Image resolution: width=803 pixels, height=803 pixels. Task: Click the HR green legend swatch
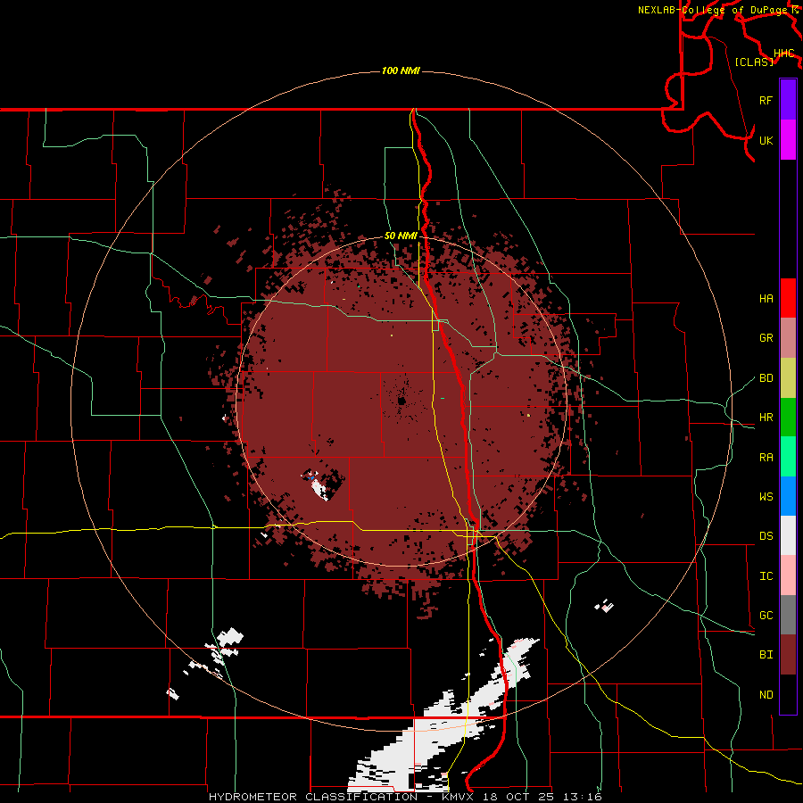788,418
